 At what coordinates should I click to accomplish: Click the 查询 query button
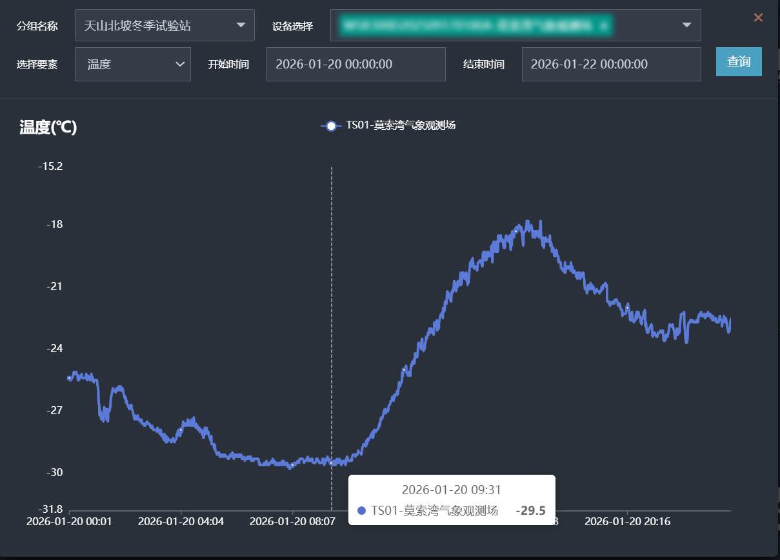[x=739, y=62]
